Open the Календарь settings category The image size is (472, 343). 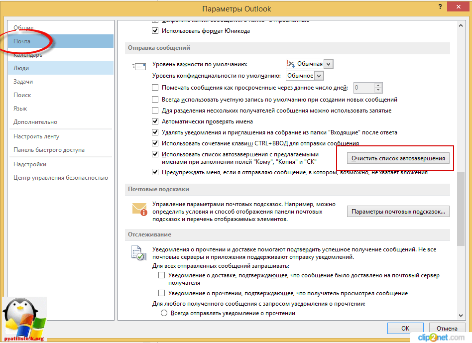[61, 55]
